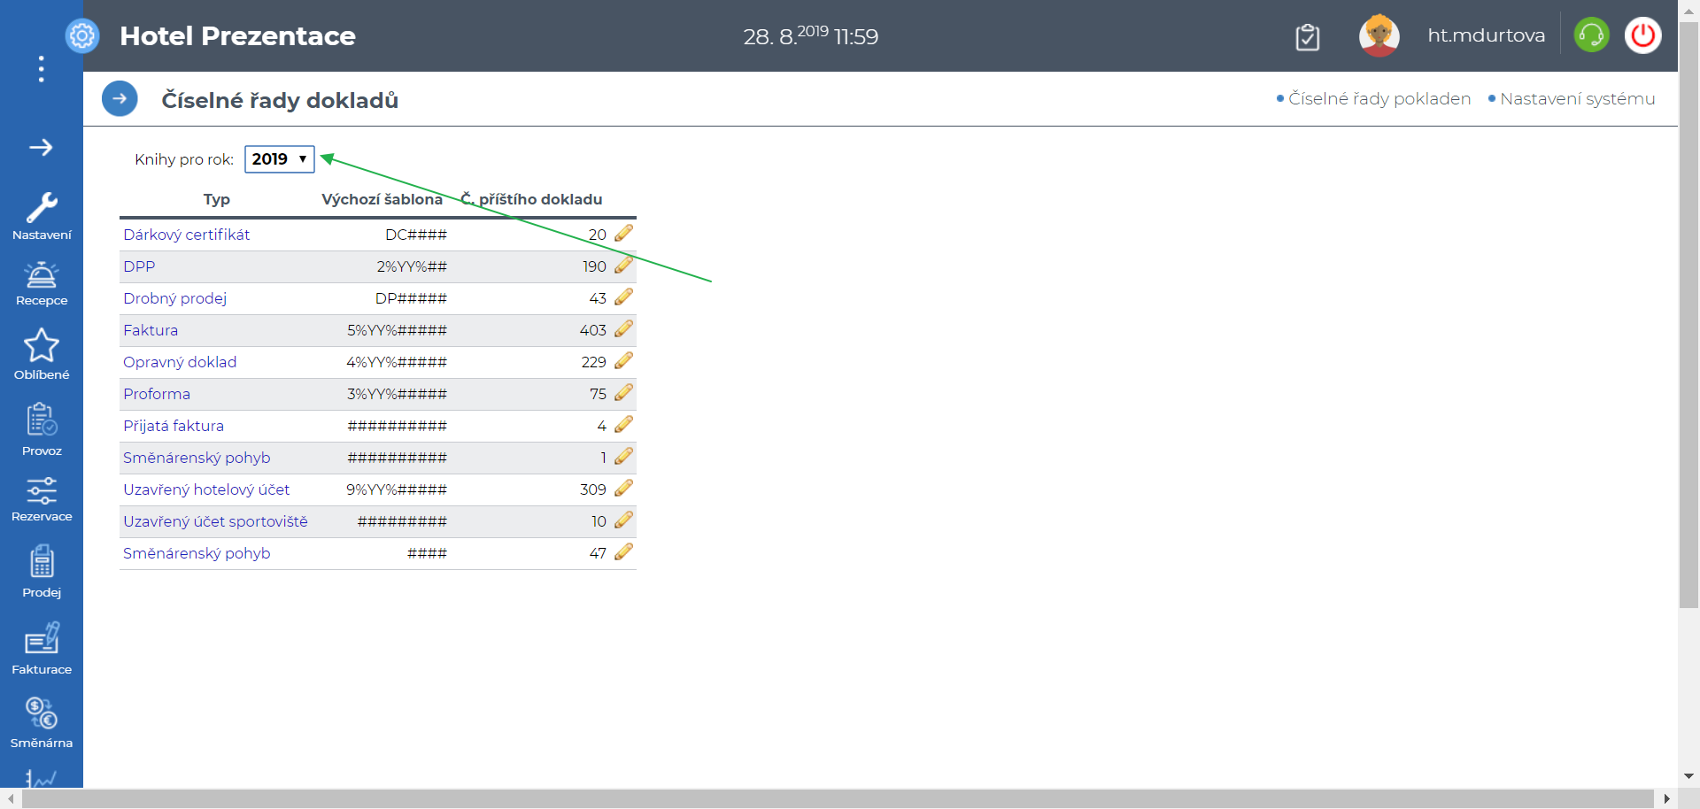
Task: Expand sidebar with the white arrow icon
Action: (41, 147)
